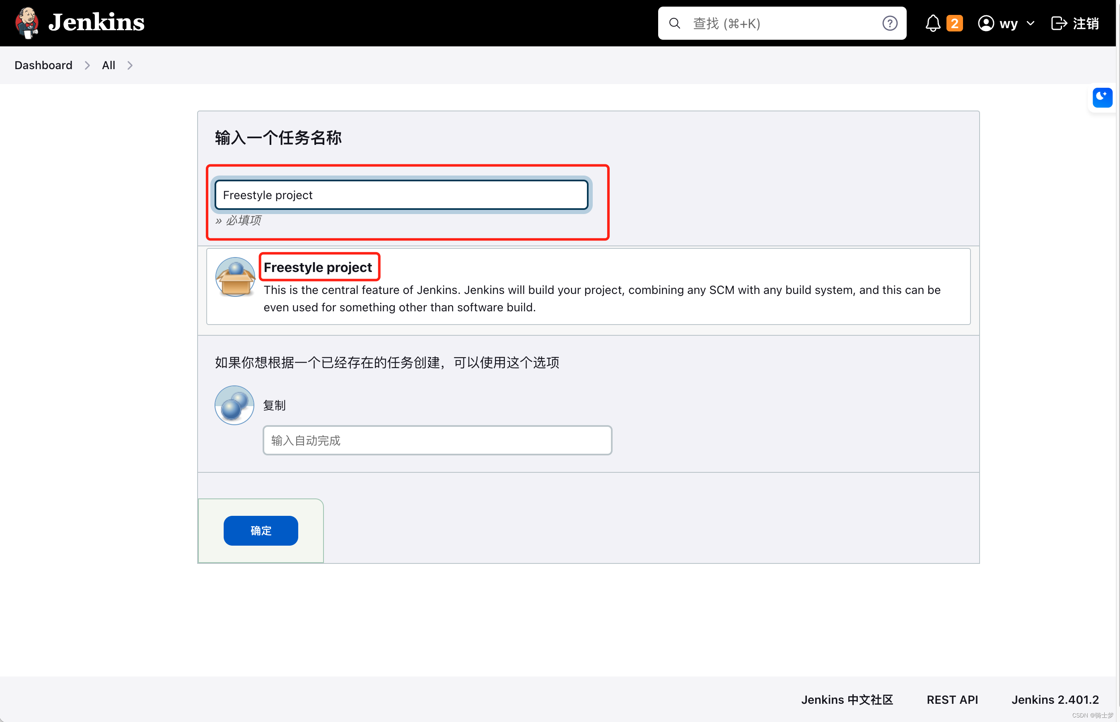Click the wy user avatar icon
The width and height of the screenshot is (1120, 722).
(986, 23)
